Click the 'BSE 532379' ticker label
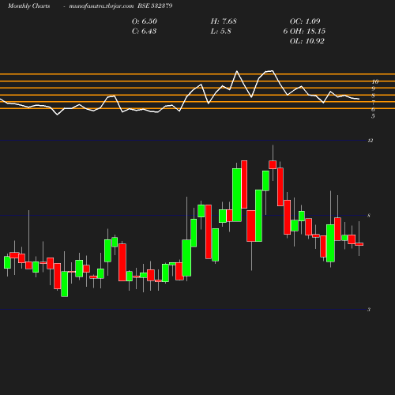This screenshot has width=395, height=395. pyautogui.click(x=155, y=6)
